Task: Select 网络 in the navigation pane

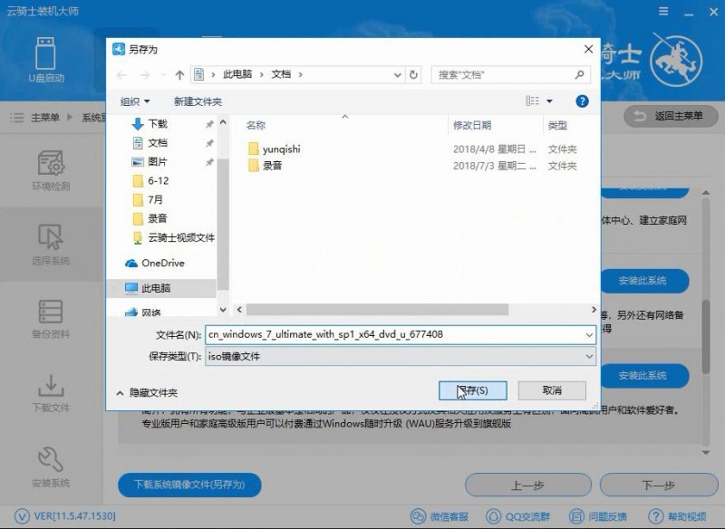Action: click(143, 312)
